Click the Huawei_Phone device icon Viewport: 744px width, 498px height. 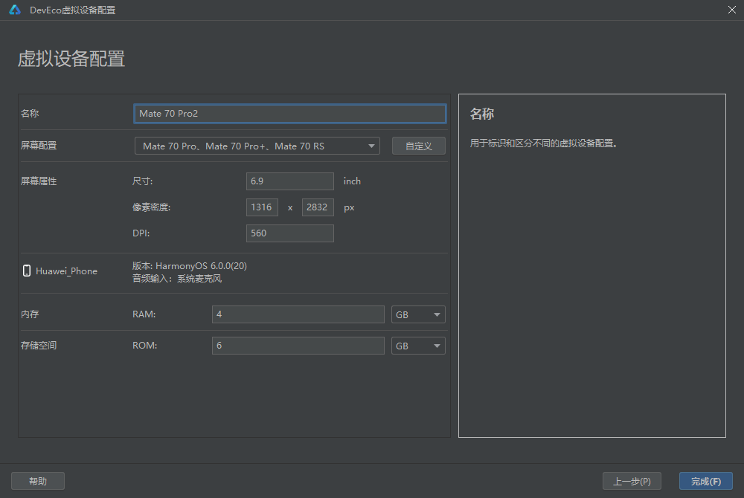coord(27,271)
